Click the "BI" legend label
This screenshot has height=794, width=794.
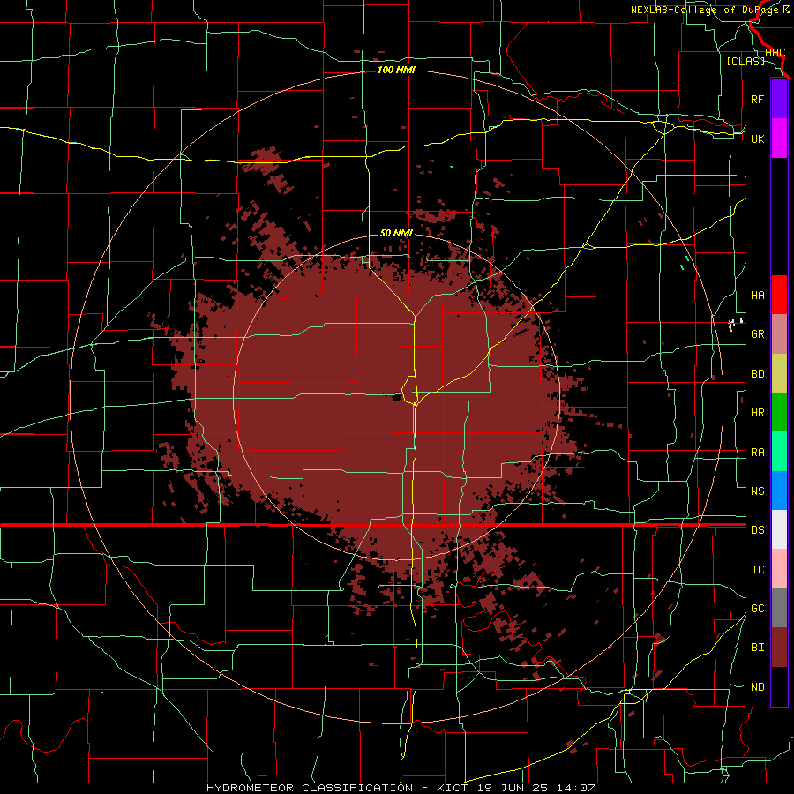tap(758, 648)
